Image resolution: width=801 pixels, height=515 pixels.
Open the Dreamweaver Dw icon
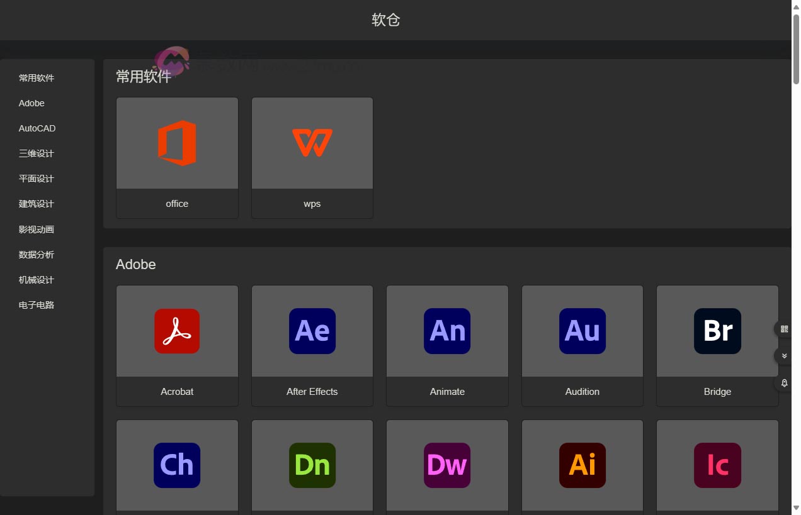[x=447, y=465]
